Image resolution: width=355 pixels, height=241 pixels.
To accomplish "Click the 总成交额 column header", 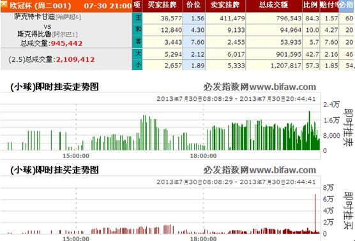I will (274, 5).
